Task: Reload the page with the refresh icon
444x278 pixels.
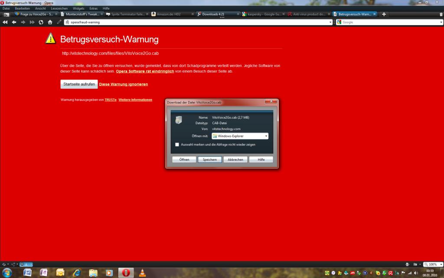Action: point(41,22)
